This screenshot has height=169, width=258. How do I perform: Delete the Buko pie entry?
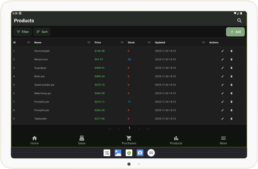coord(231,76)
